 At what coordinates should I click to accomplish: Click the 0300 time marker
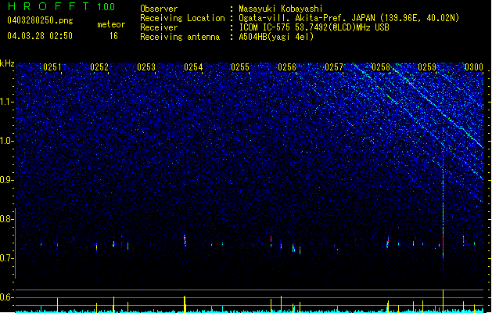(474, 67)
